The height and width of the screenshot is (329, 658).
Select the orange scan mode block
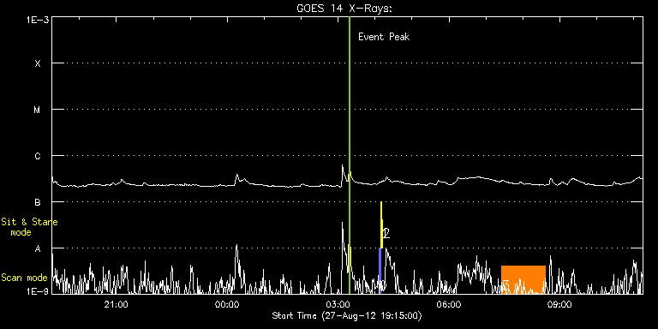pyautogui.click(x=523, y=279)
